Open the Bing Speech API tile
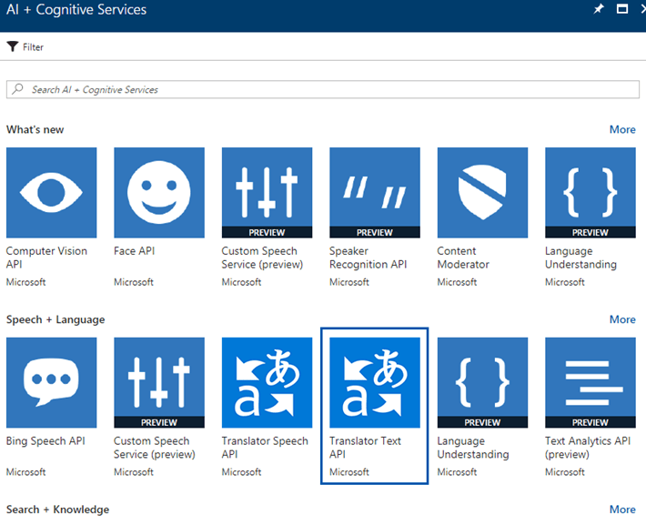The height and width of the screenshot is (525, 646). click(x=51, y=383)
